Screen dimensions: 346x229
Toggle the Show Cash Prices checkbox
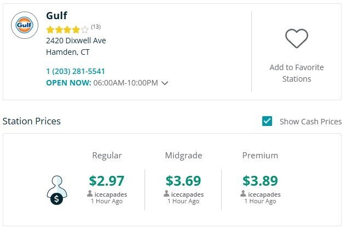(x=267, y=121)
